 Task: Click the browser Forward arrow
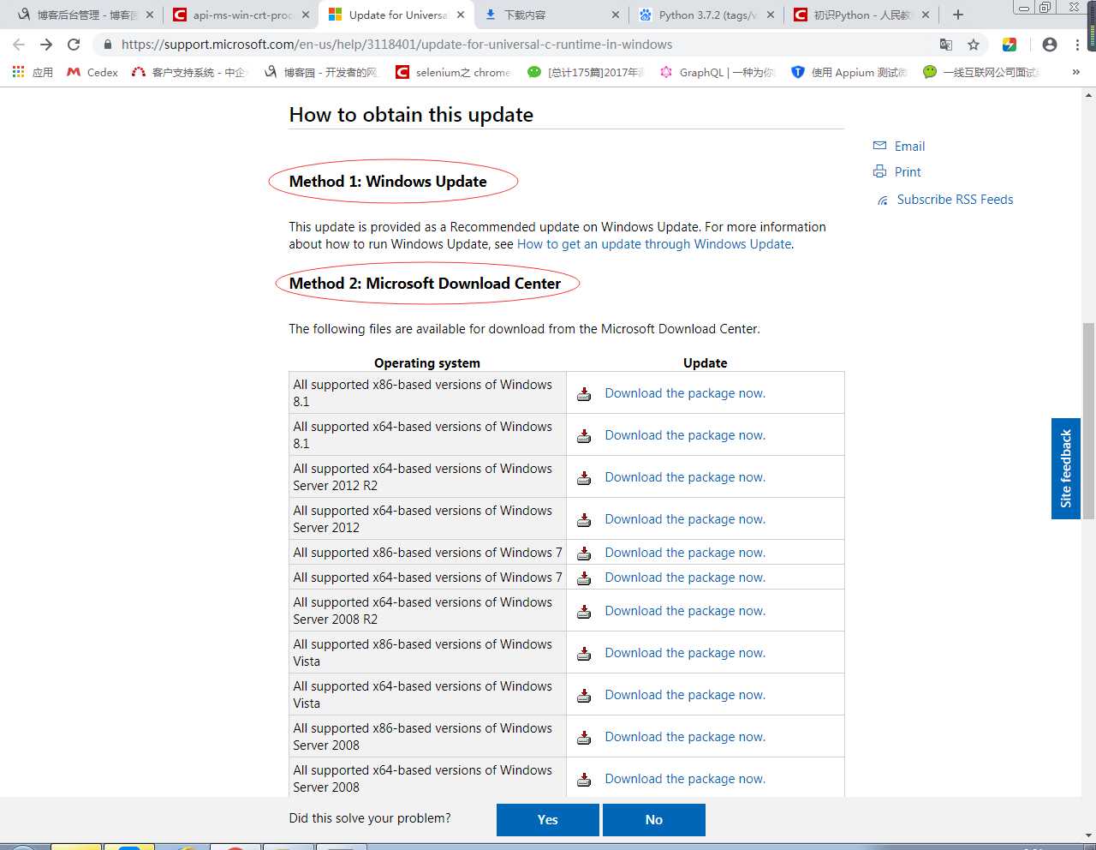(46, 45)
